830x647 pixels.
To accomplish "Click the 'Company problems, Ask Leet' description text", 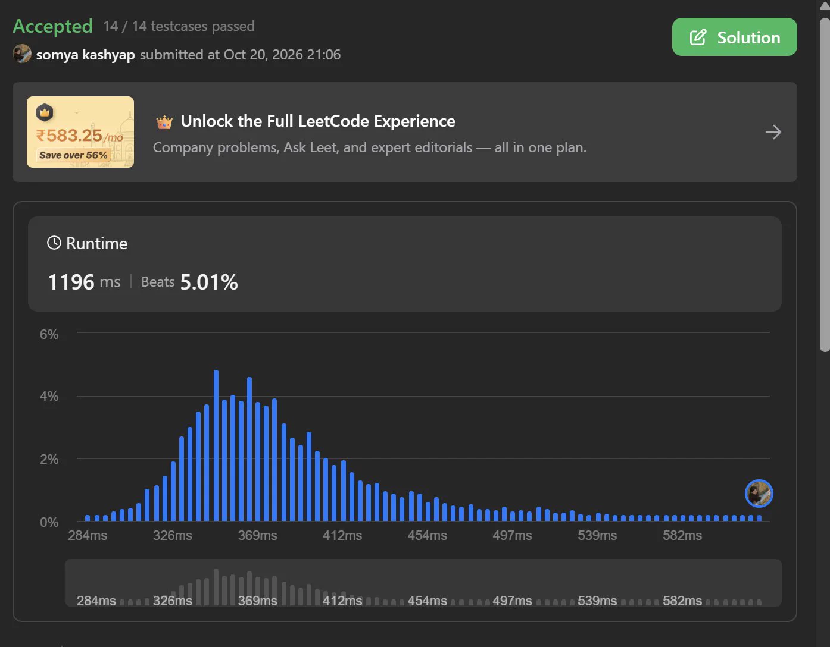I will [369, 147].
